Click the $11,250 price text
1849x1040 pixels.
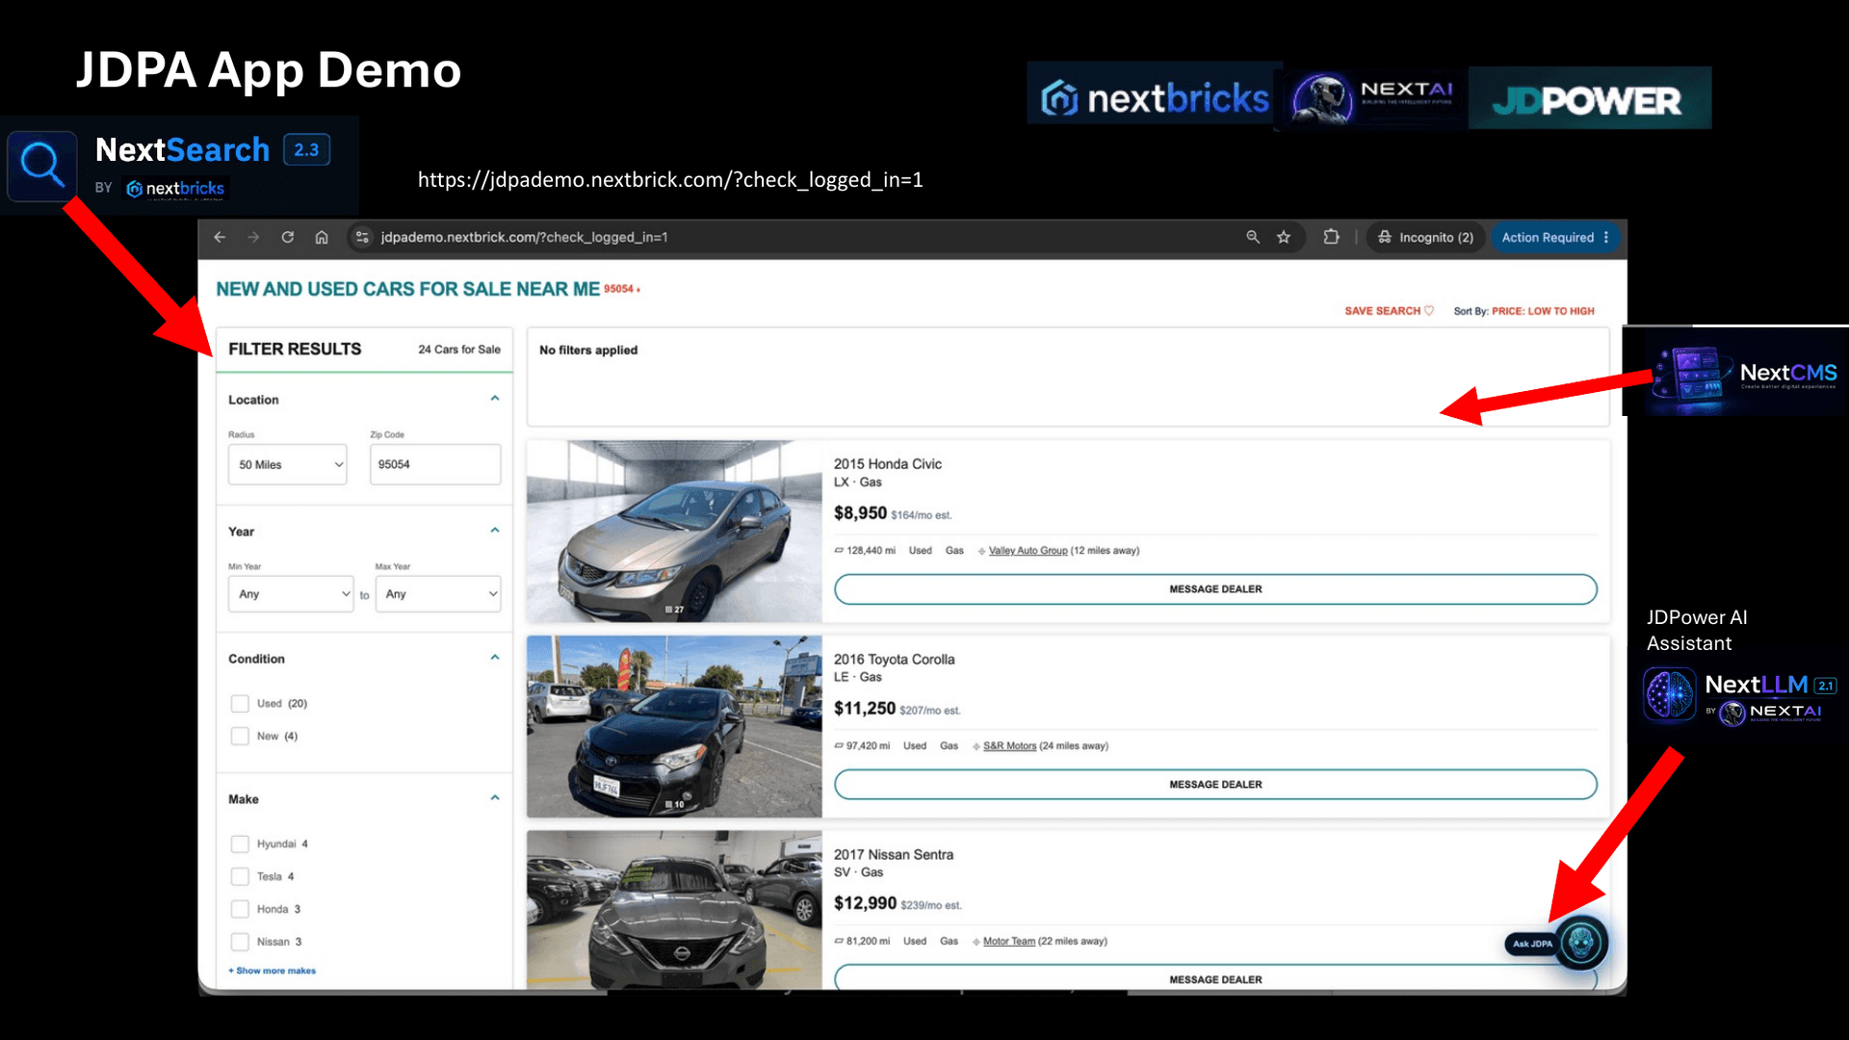pos(865,709)
